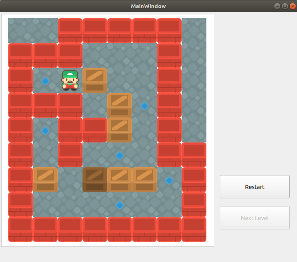Select the green-capped player character
The width and height of the screenshot is (297, 262).
(x=70, y=80)
